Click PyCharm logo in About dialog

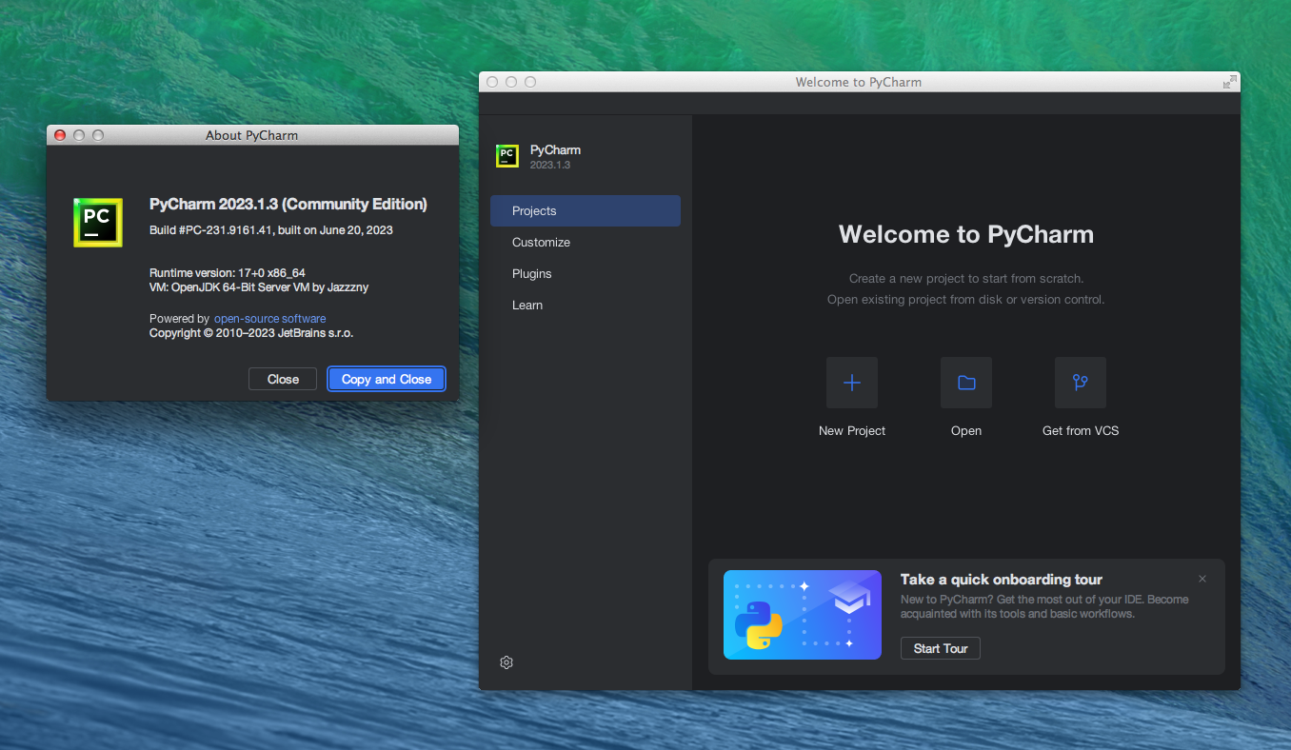[x=98, y=223]
